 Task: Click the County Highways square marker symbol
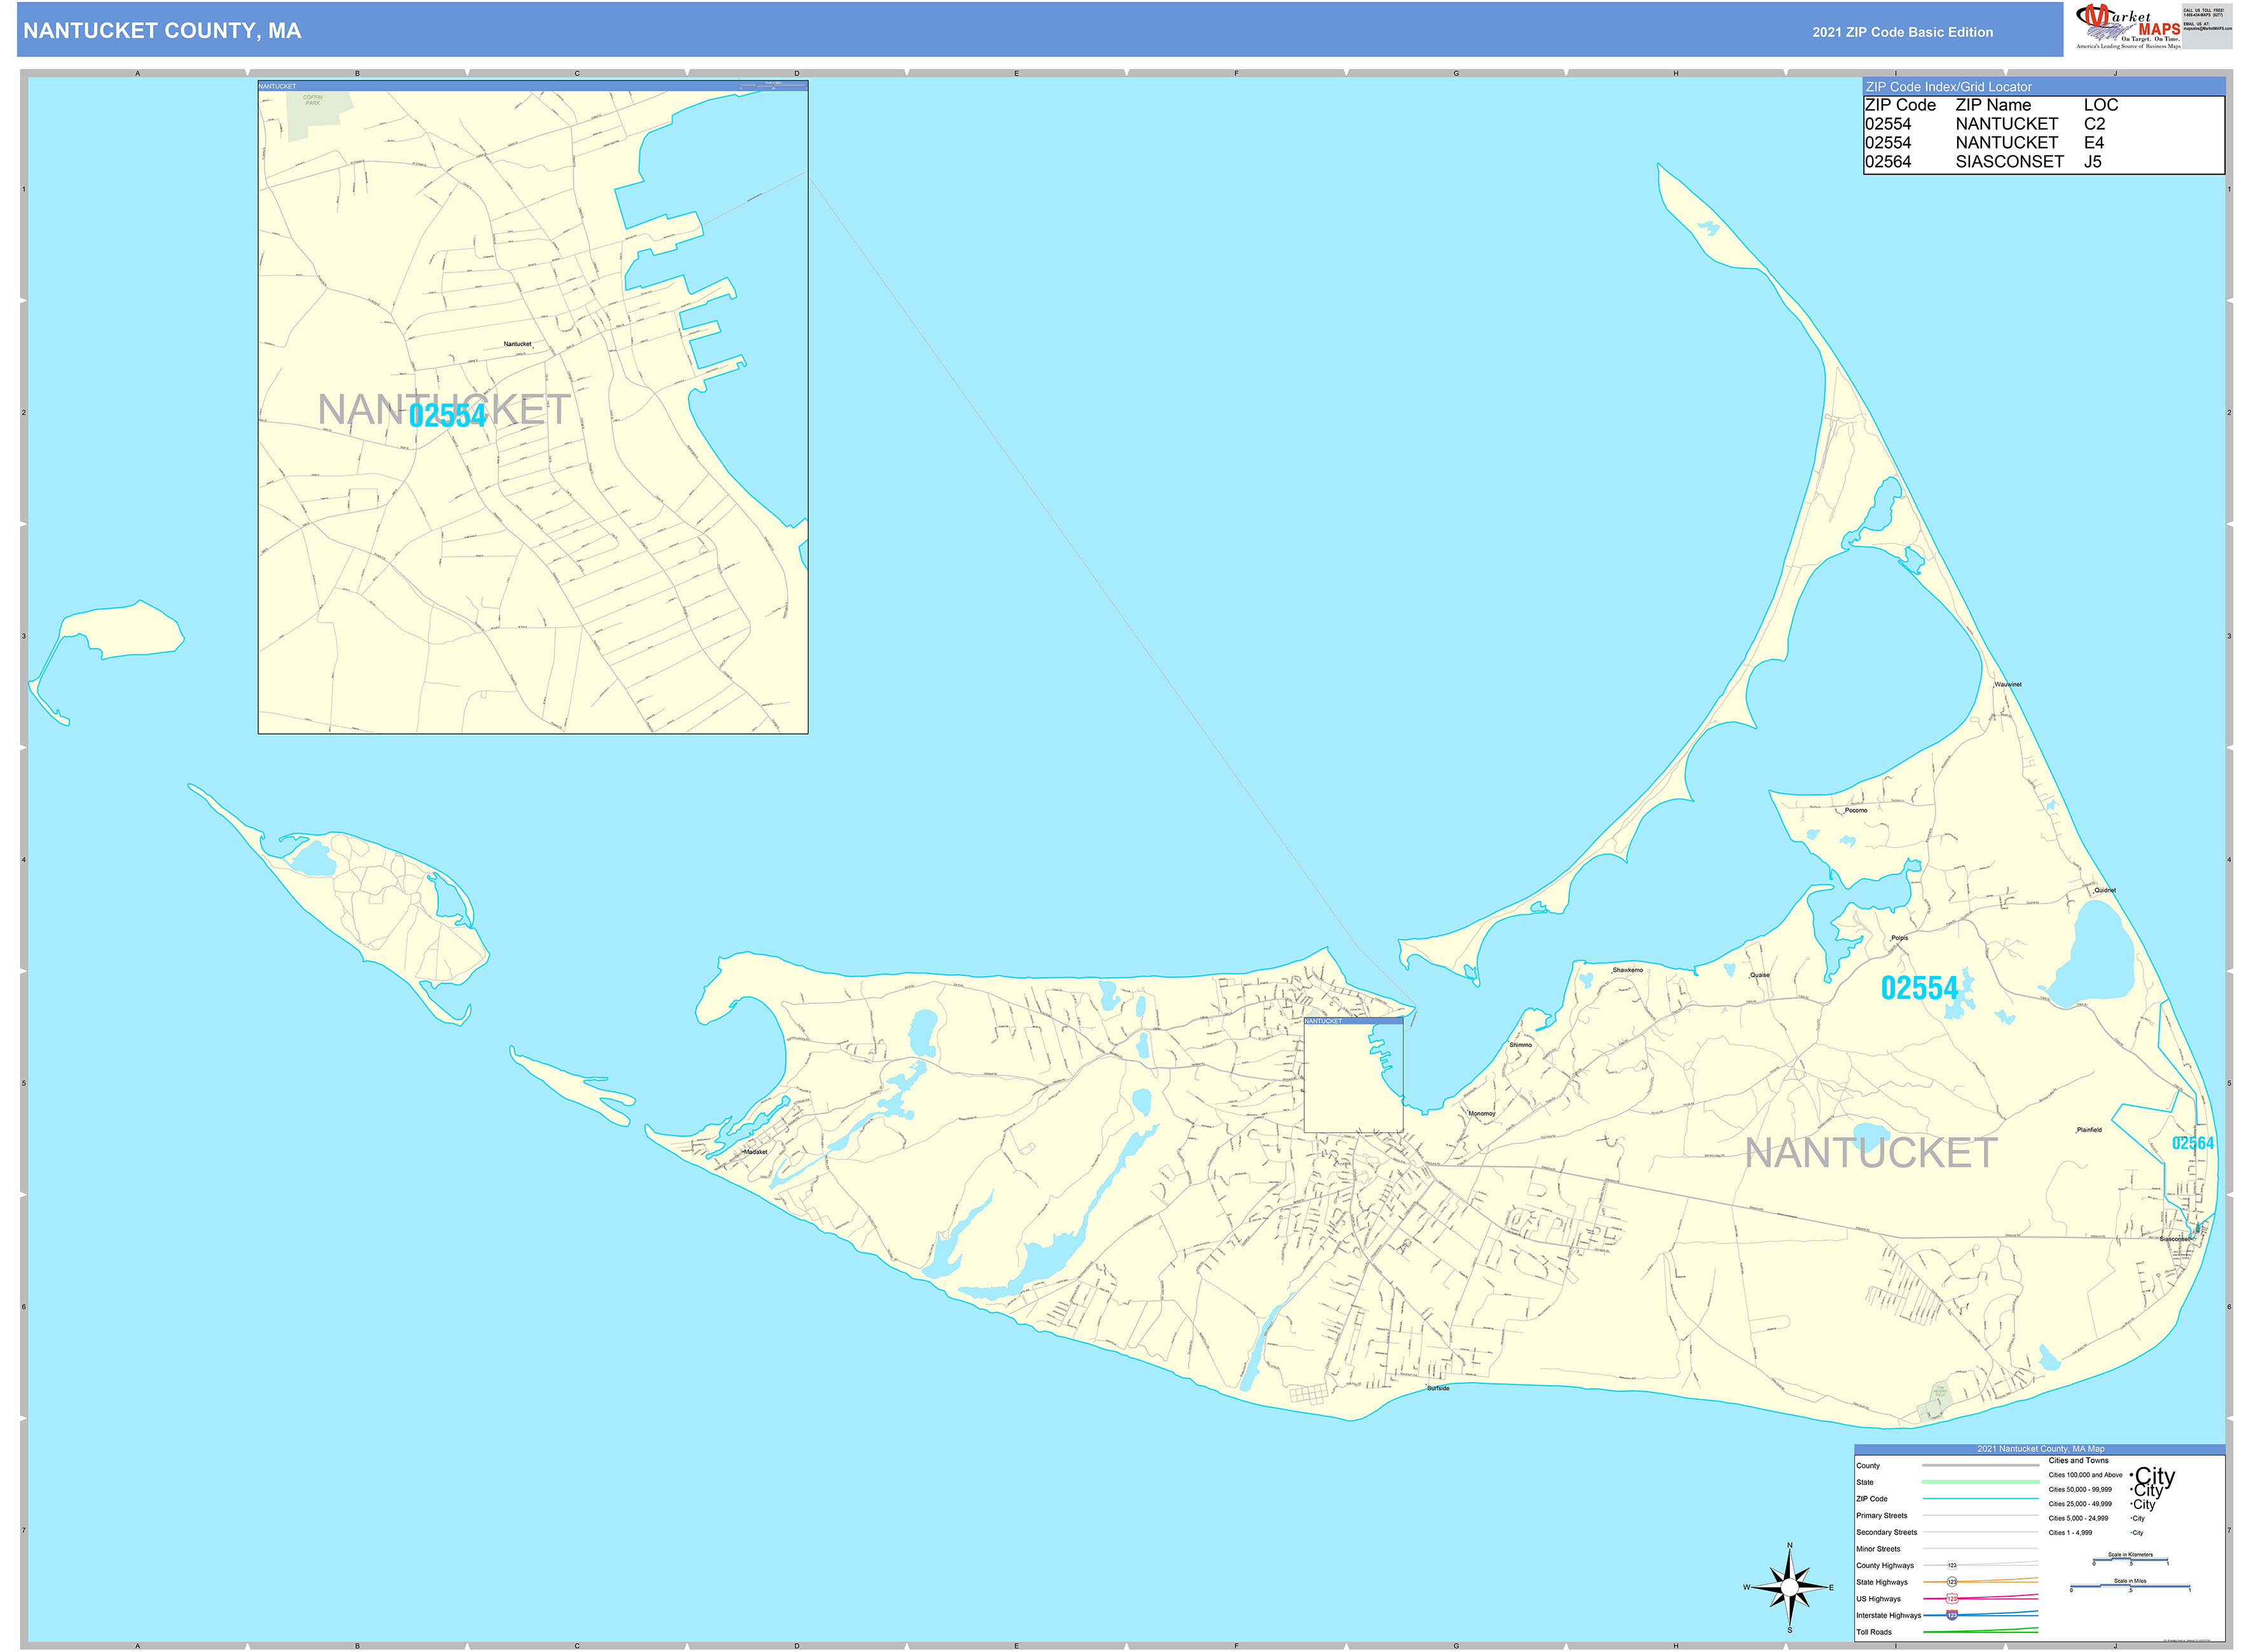pyautogui.click(x=1951, y=1566)
